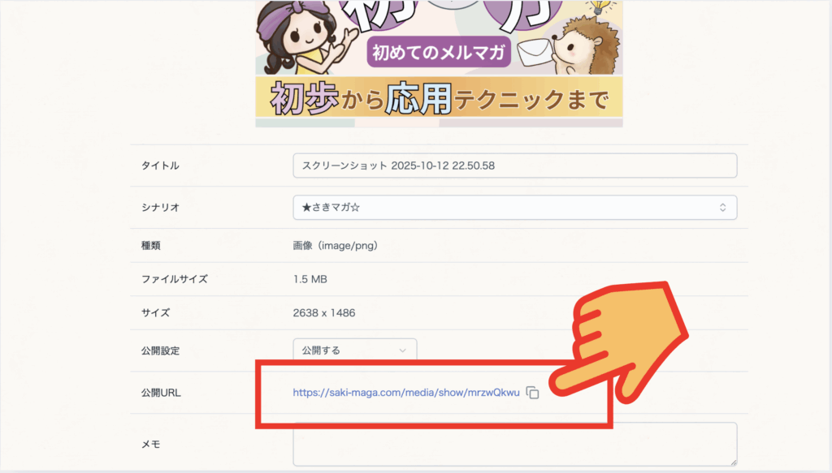Click the up-down chevron on シナリオ selector

[x=722, y=208]
